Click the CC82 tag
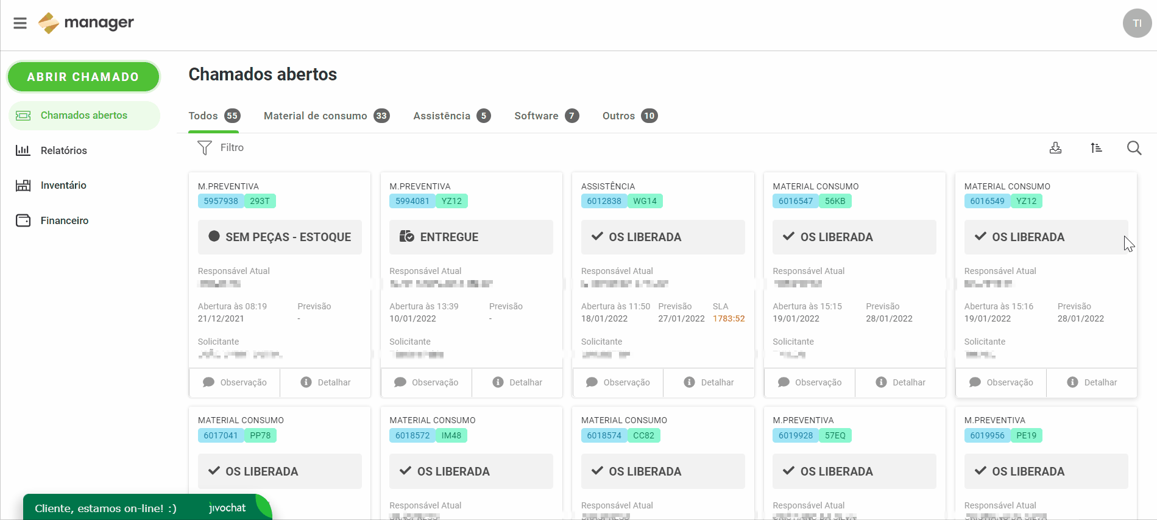Image resolution: width=1157 pixels, height=520 pixels. click(644, 435)
